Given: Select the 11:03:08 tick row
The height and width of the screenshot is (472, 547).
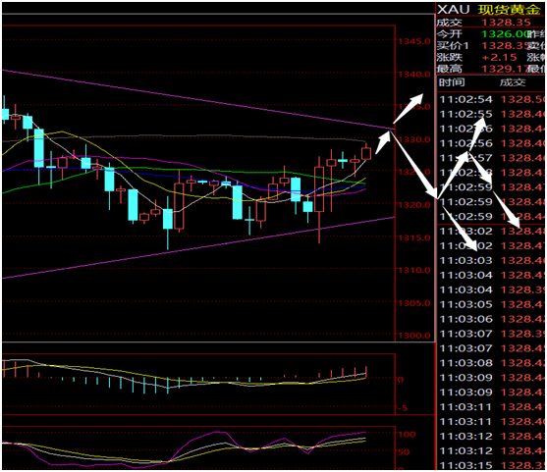Looking at the screenshot, I should pos(492,363).
